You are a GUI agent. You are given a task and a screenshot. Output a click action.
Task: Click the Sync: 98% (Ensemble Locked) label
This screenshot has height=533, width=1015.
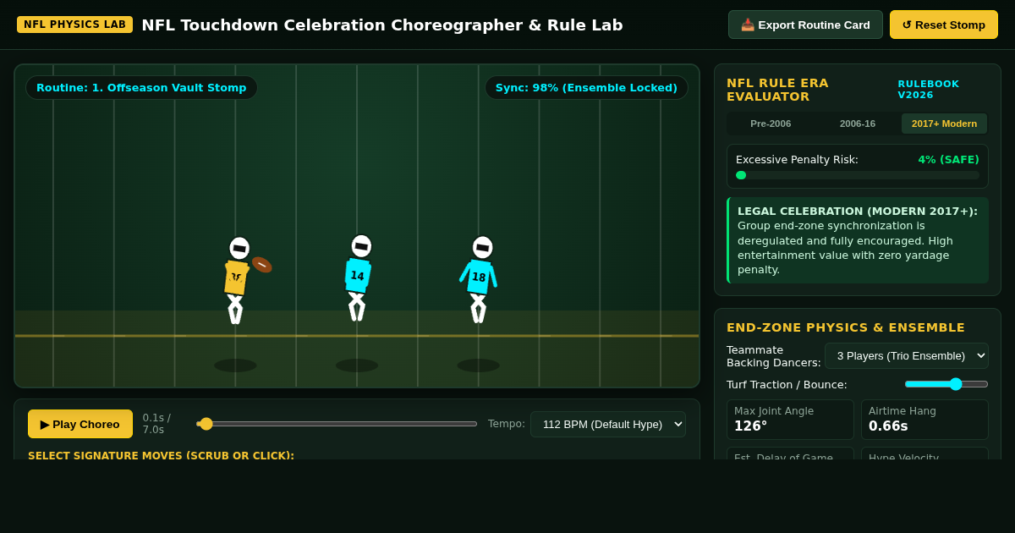pyautogui.click(x=586, y=87)
